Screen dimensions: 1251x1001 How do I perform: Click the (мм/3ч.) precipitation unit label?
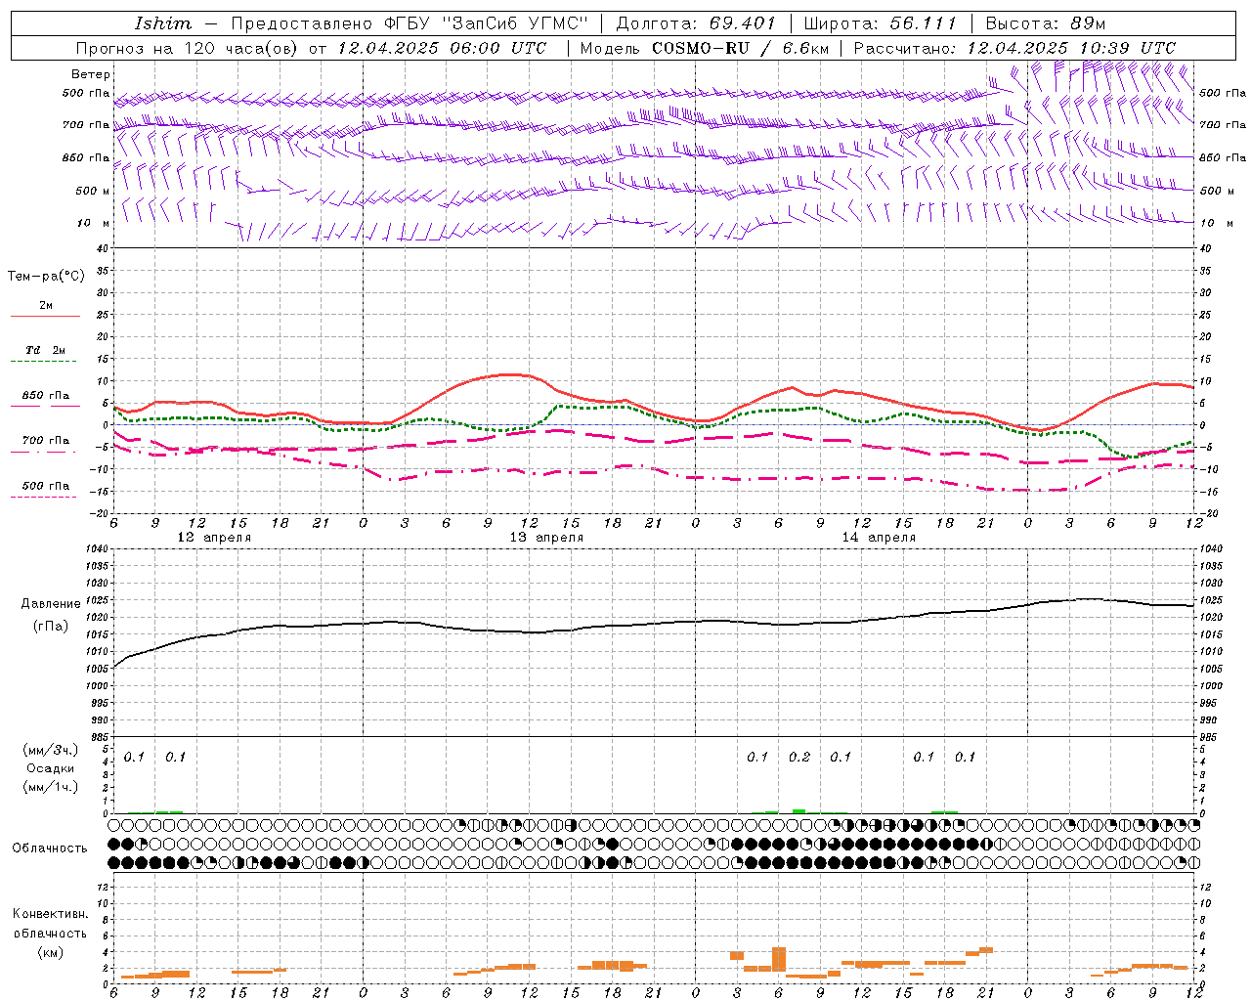[51, 750]
